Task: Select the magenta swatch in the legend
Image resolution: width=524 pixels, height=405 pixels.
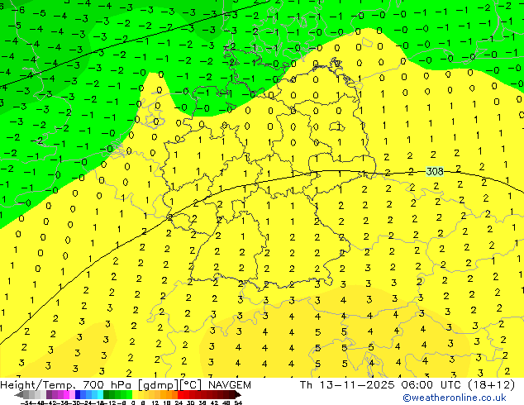Action: point(66,395)
